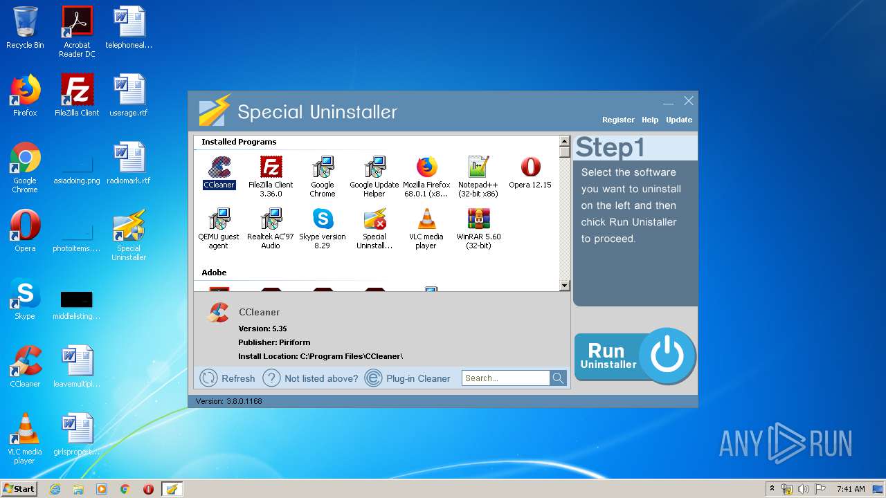The height and width of the screenshot is (498, 886).
Task: Open the Not listed above? option
Action: click(x=310, y=378)
